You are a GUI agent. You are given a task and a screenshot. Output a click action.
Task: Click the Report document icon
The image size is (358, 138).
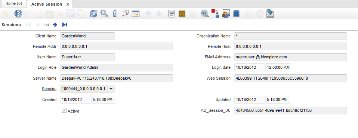click(x=171, y=14)
